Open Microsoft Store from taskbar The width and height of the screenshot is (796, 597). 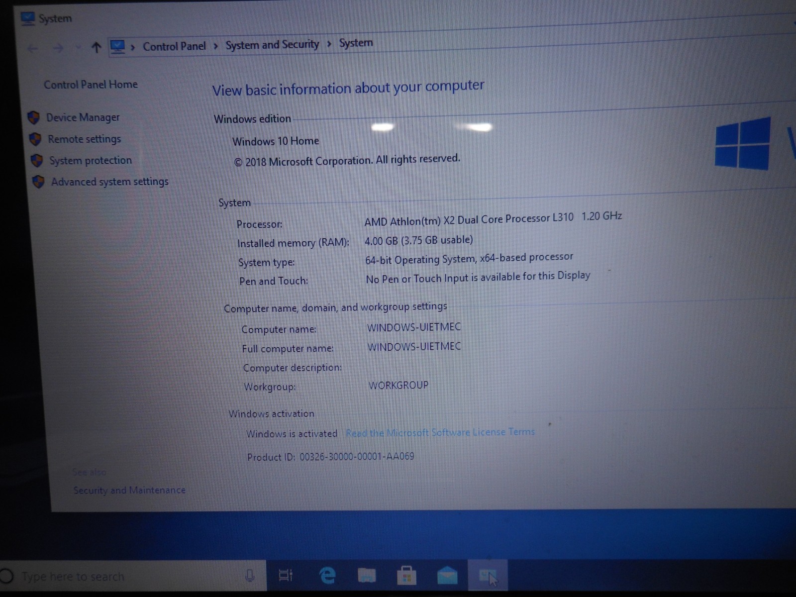pyautogui.click(x=406, y=576)
